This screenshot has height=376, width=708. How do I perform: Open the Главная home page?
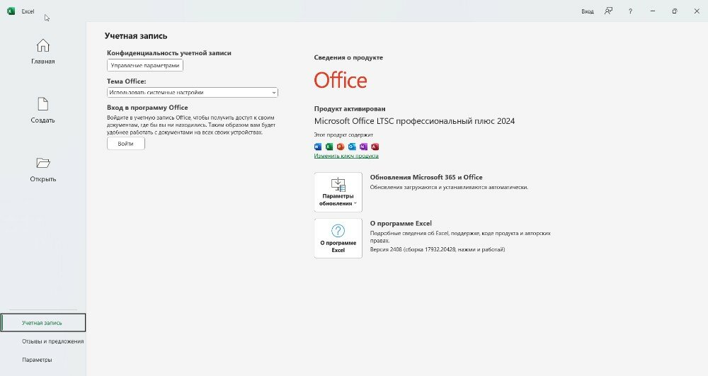[x=43, y=52]
